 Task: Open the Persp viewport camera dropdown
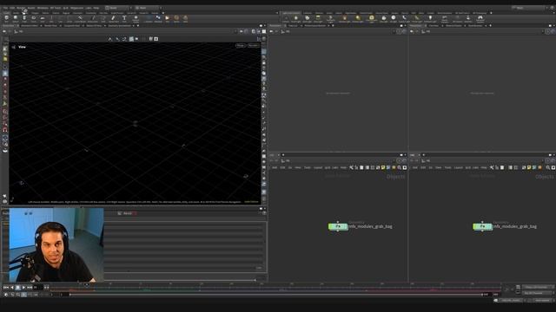tap(241, 45)
